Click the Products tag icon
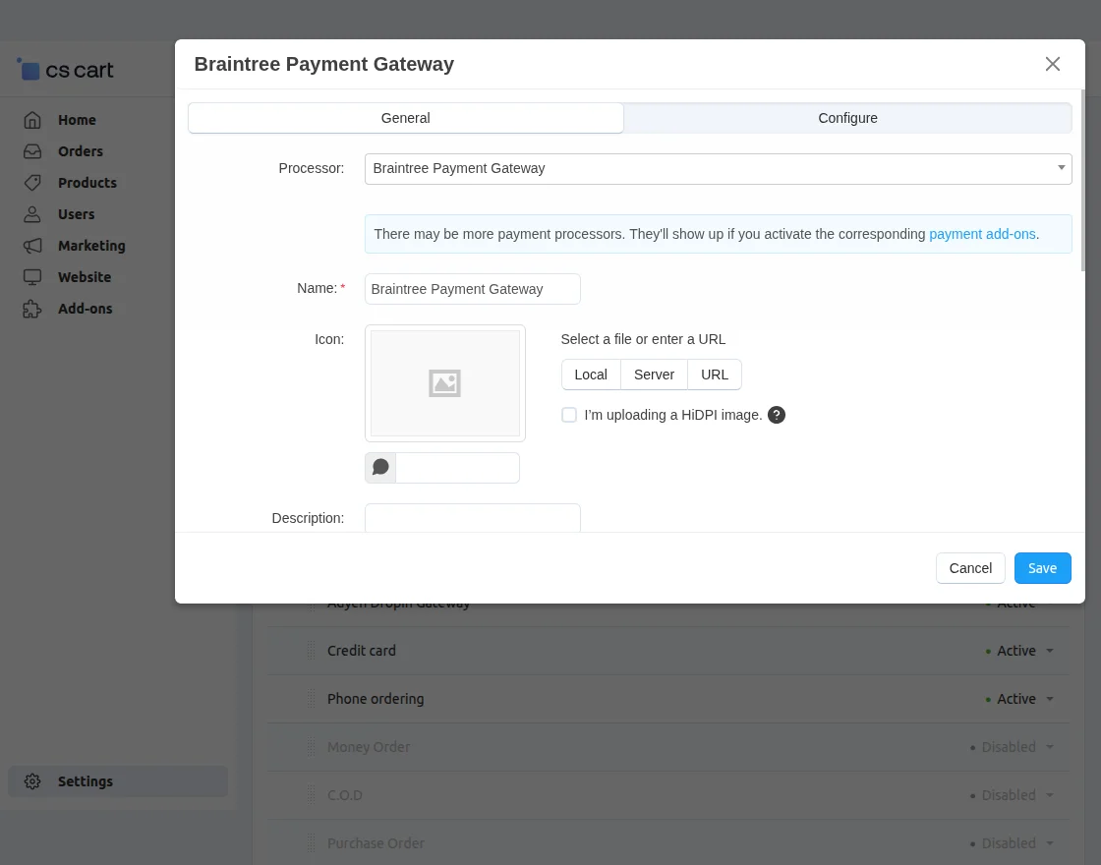Viewport: 1101px width, 865px height. click(32, 183)
